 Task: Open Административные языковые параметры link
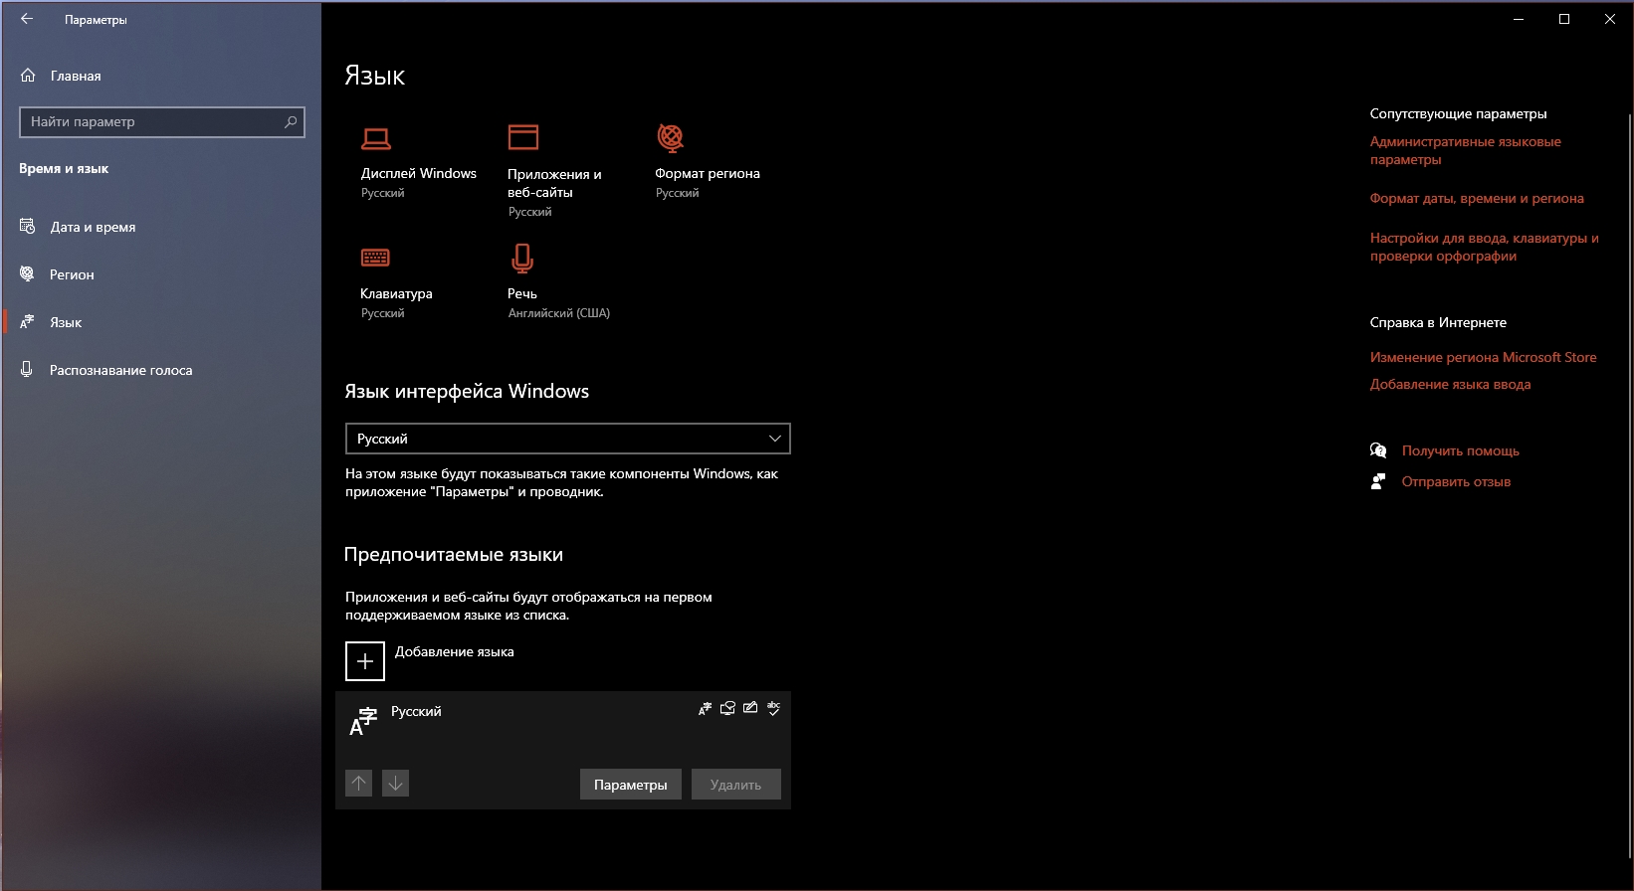(x=1465, y=150)
